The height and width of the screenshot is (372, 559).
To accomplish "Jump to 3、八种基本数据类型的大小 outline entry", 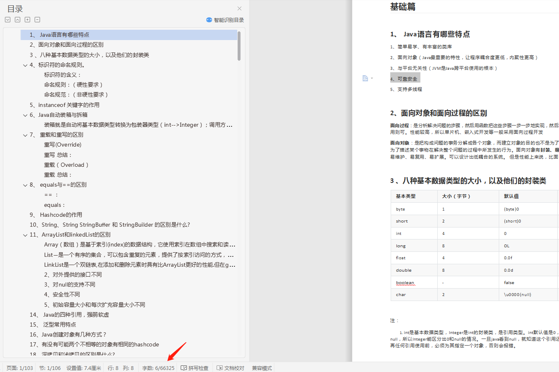I will click(89, 55).
